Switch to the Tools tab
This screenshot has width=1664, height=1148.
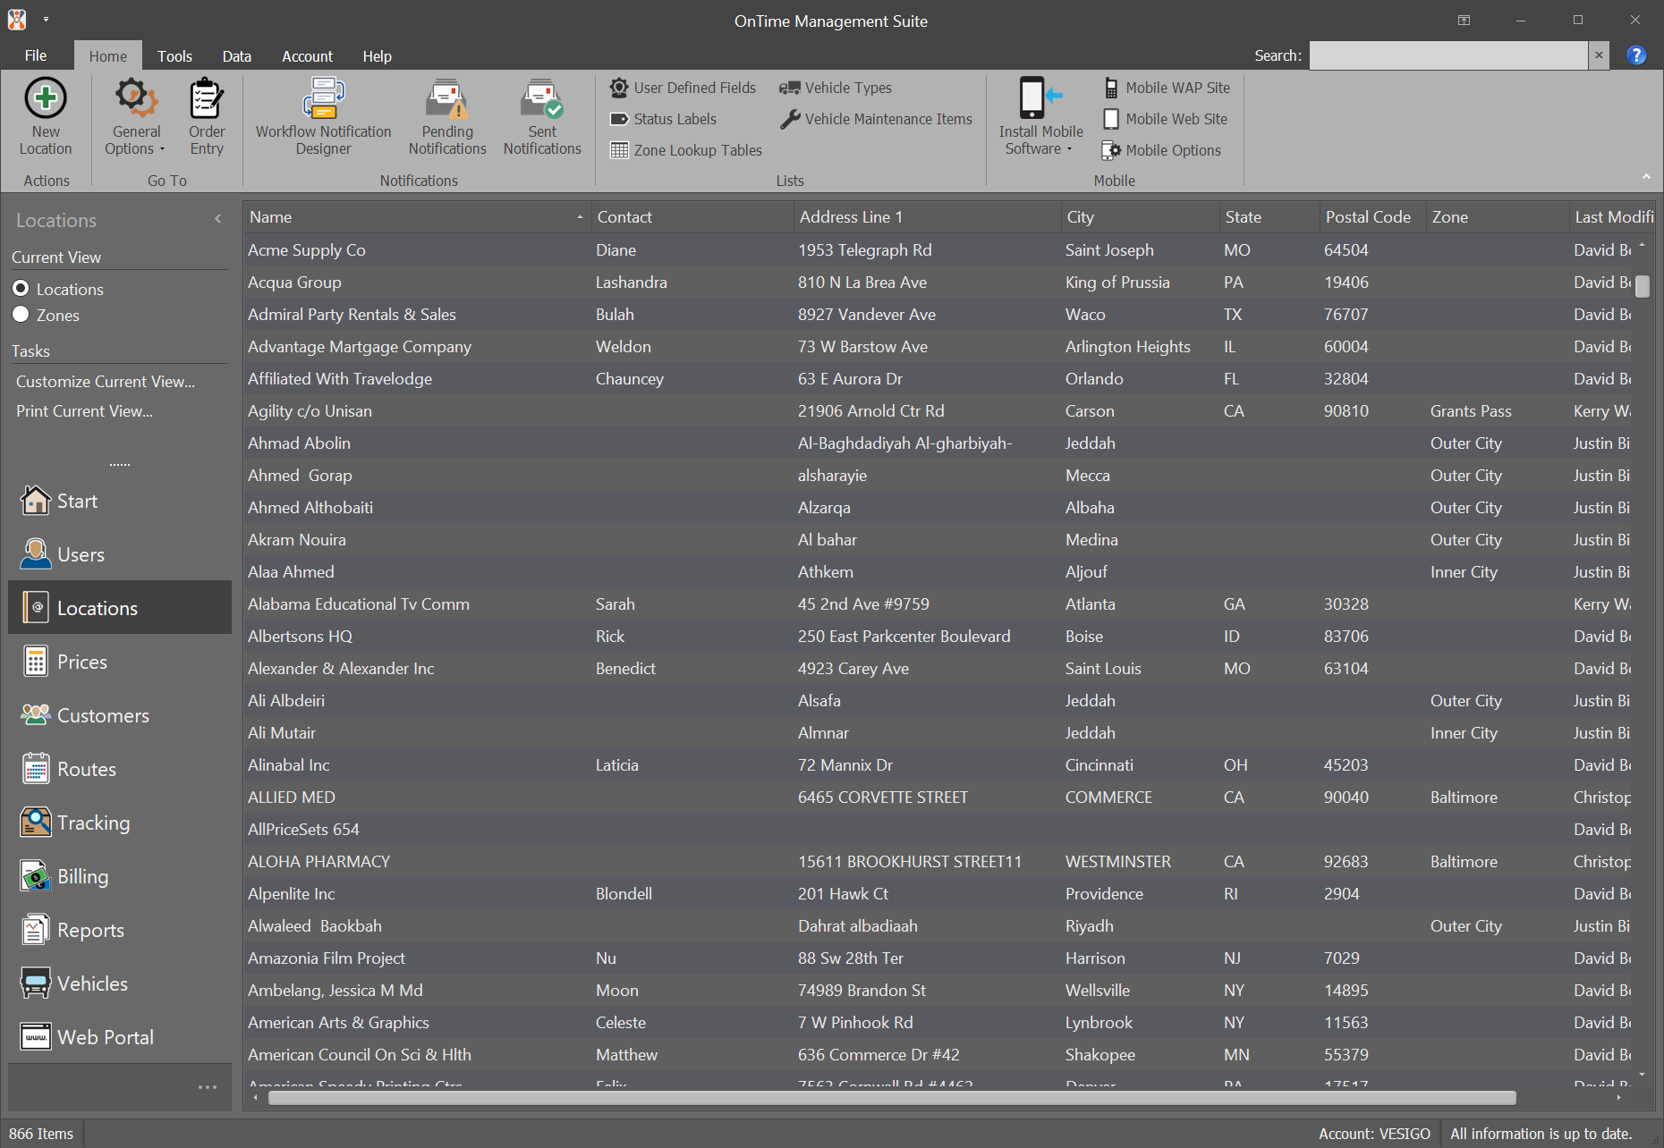click(x=174, y=55)
